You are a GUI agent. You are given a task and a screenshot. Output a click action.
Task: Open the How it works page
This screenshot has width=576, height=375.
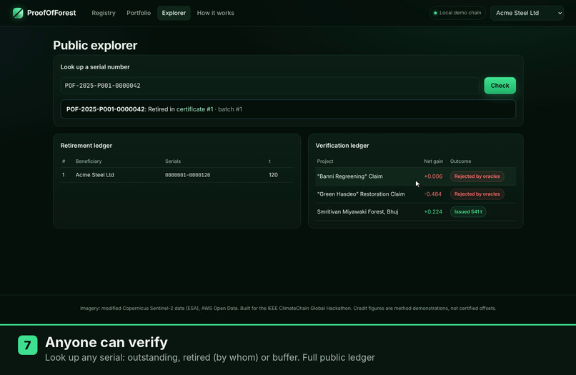[x=215, y=13]
